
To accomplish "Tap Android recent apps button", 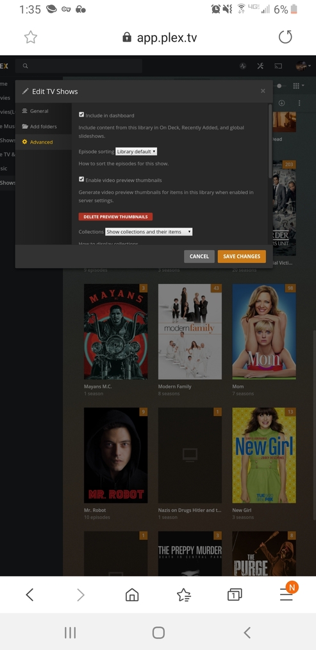I will pyautogui.click(x=70, y=632).
